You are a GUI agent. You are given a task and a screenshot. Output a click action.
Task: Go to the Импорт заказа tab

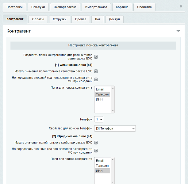[x=96, y=7]
